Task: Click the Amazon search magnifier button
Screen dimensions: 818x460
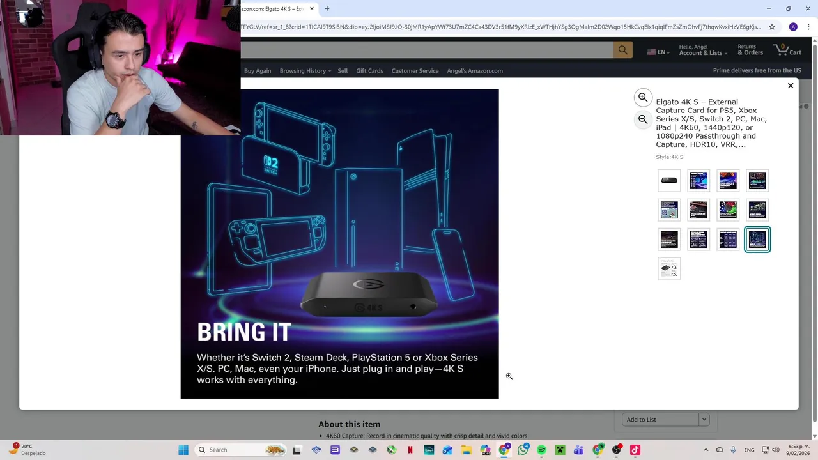Action: [x=622, y=50]
